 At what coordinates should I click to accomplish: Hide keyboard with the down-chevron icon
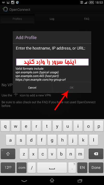24,181
